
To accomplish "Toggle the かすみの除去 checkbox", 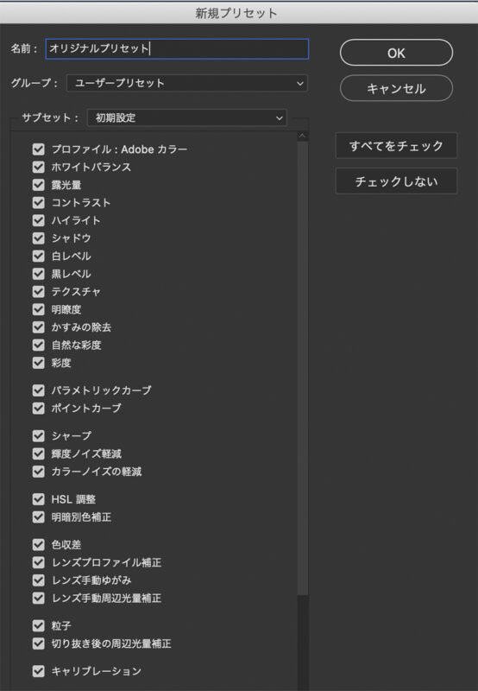I will click(x=39, y=327).
